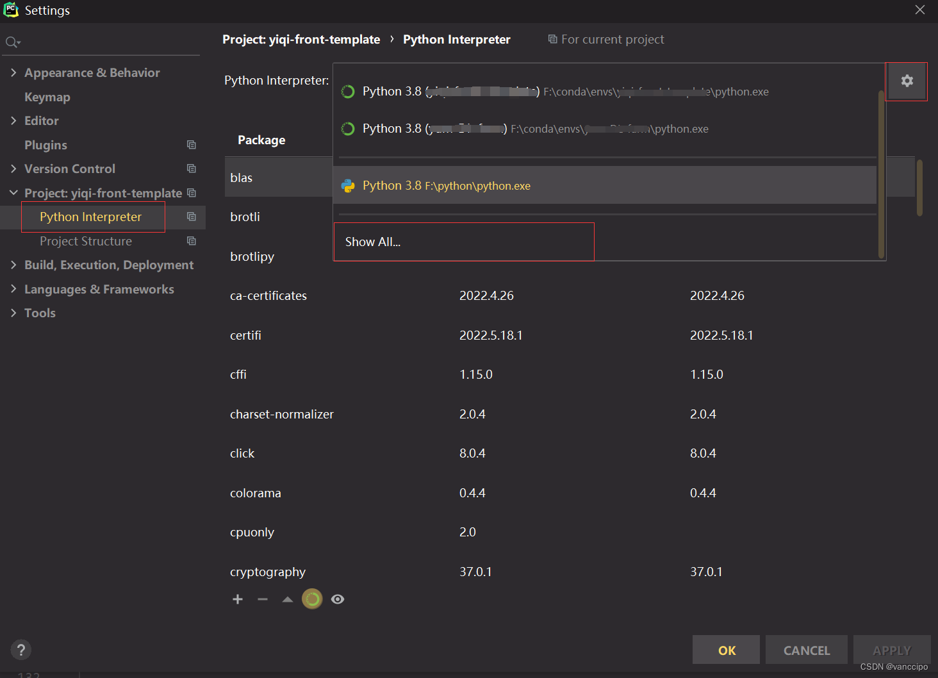Expand the Tools section
938x678 pixels.
13,313
